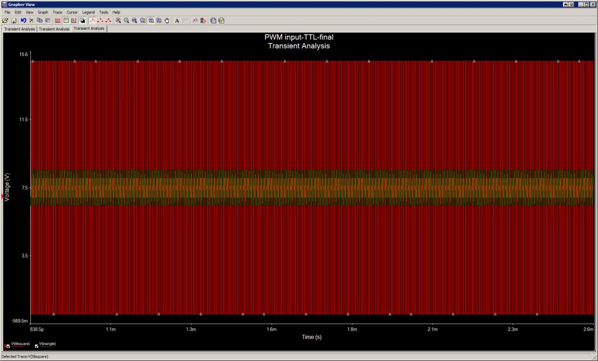Uncheck the V(ttlsquare) trace checkbox
The image size is (598, 361).
[8, 346]
